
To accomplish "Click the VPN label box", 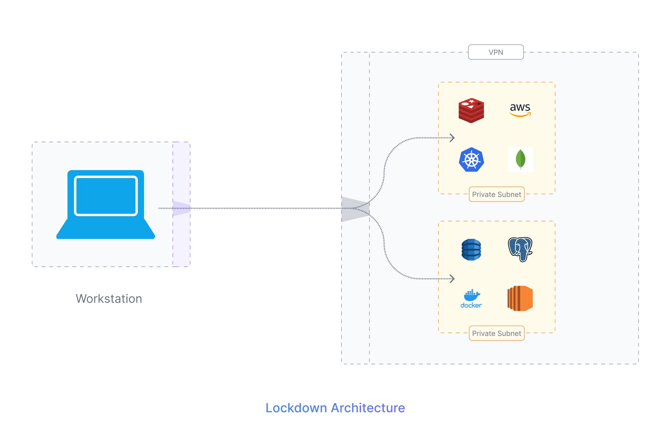I will [496, 52].
